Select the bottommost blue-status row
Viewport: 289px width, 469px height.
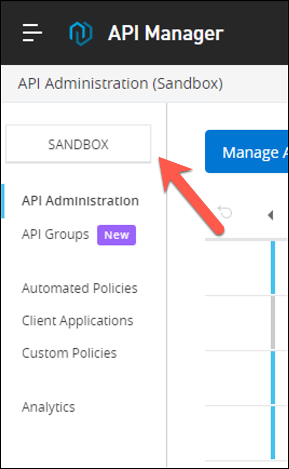pos(246,433)
